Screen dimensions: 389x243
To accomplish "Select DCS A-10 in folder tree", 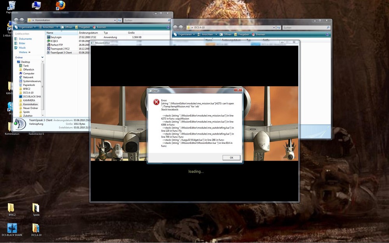I will 26,93.
